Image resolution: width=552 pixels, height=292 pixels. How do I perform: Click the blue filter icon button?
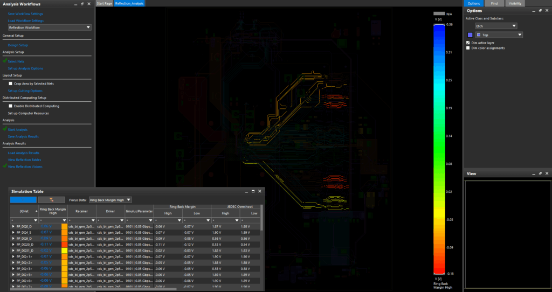23,200
